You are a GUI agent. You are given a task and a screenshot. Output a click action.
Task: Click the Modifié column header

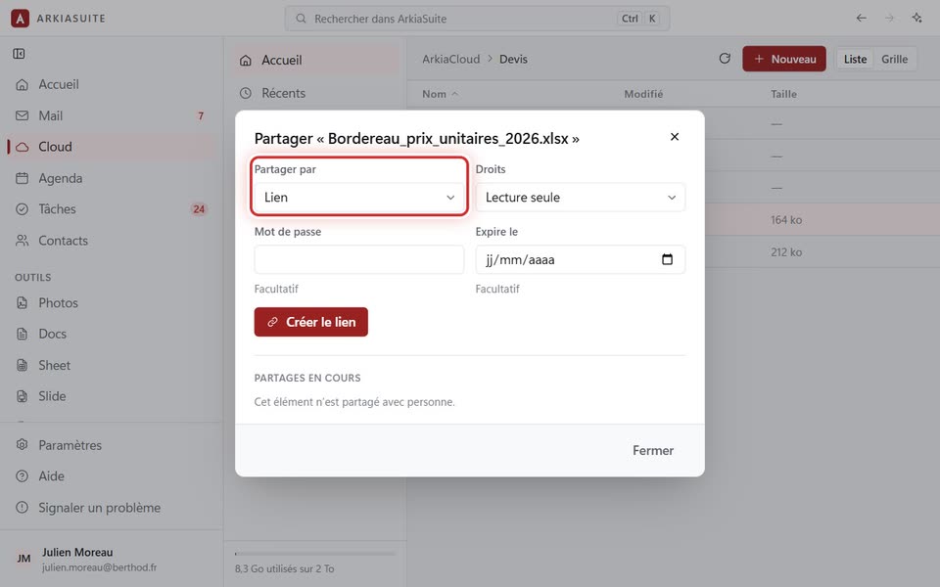643,94
